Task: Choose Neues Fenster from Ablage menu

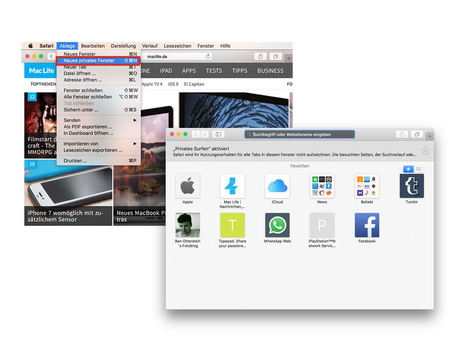Action: tap(98, 54)
